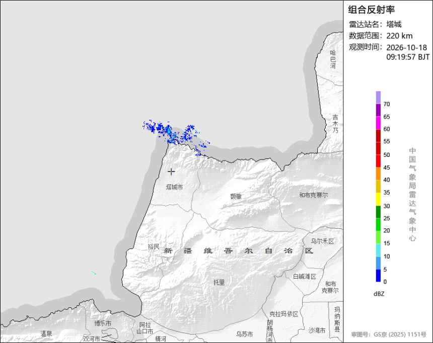
Task: Click the 克拉玛依区 district label
Action: point(283,314)
